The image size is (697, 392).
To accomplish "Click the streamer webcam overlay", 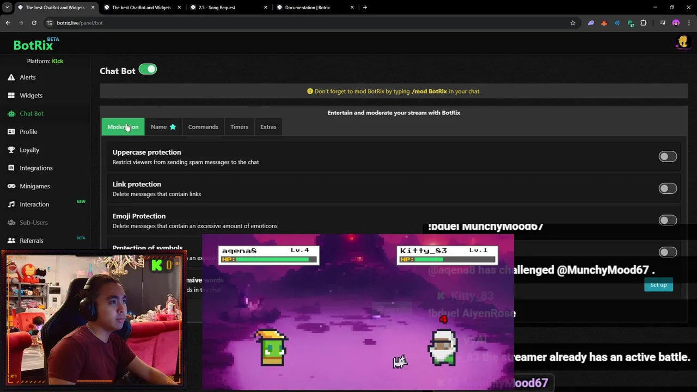I will (94, 318).
